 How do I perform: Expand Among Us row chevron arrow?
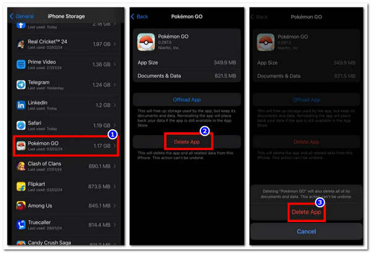[117, 207]
